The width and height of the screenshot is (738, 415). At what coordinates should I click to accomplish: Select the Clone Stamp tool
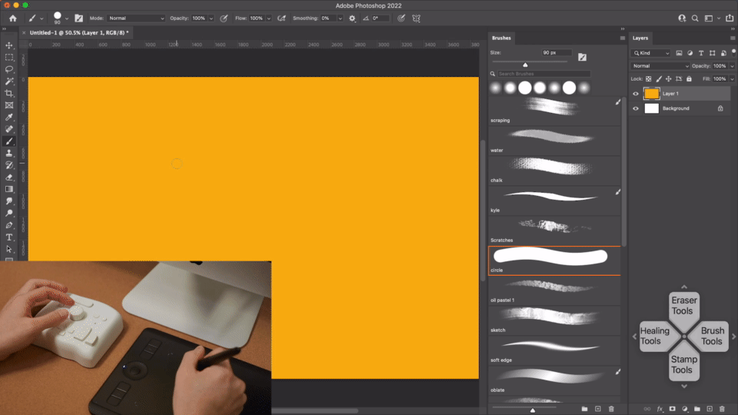(9, 154)
